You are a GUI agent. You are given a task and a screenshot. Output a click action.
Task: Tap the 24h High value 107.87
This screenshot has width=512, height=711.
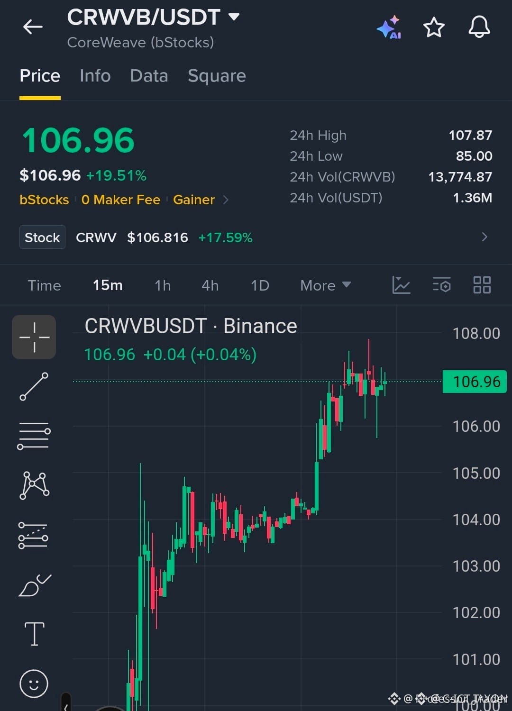click(470, 135)
